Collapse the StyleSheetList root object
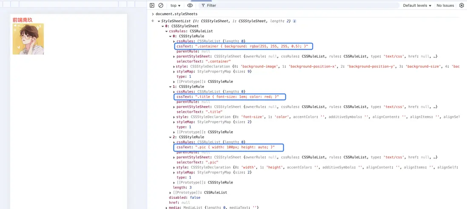This screenshot has height=209, width=467. pyautogui.click(x=159, y=21)
